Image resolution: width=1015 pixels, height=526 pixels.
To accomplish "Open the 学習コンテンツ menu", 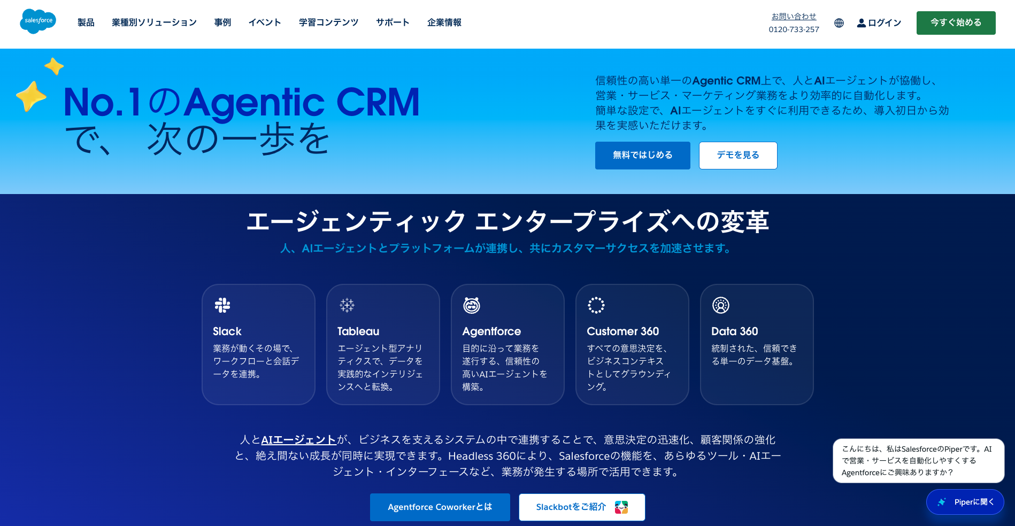I will pos(328,22).
